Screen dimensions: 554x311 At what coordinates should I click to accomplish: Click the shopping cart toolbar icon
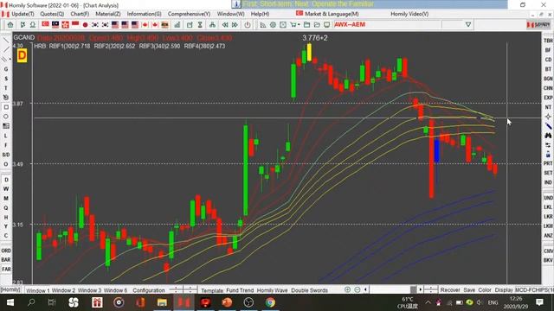point(293,25)
